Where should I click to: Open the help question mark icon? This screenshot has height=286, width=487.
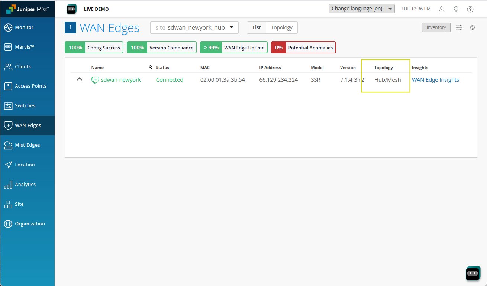point(470,9)
